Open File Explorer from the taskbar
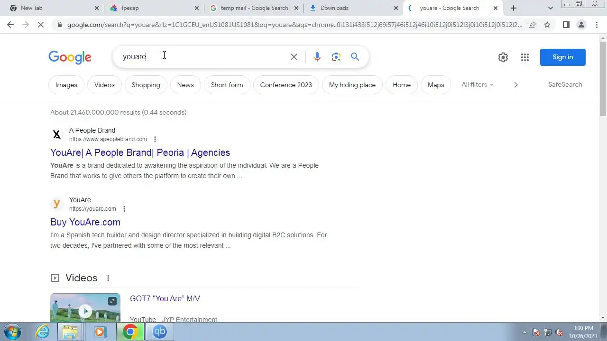The width and height of the screenshot is (607, 341). (70, 332)
